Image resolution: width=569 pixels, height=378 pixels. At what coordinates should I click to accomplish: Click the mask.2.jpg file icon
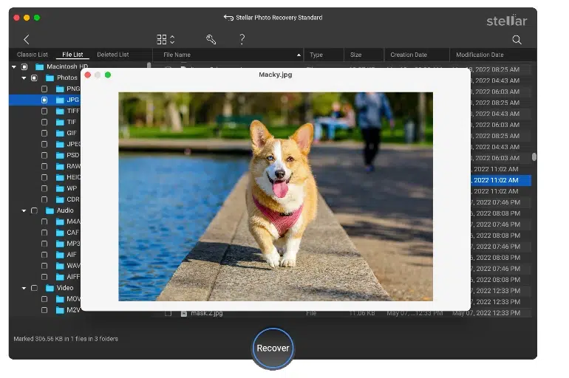[x=184, y=313]
